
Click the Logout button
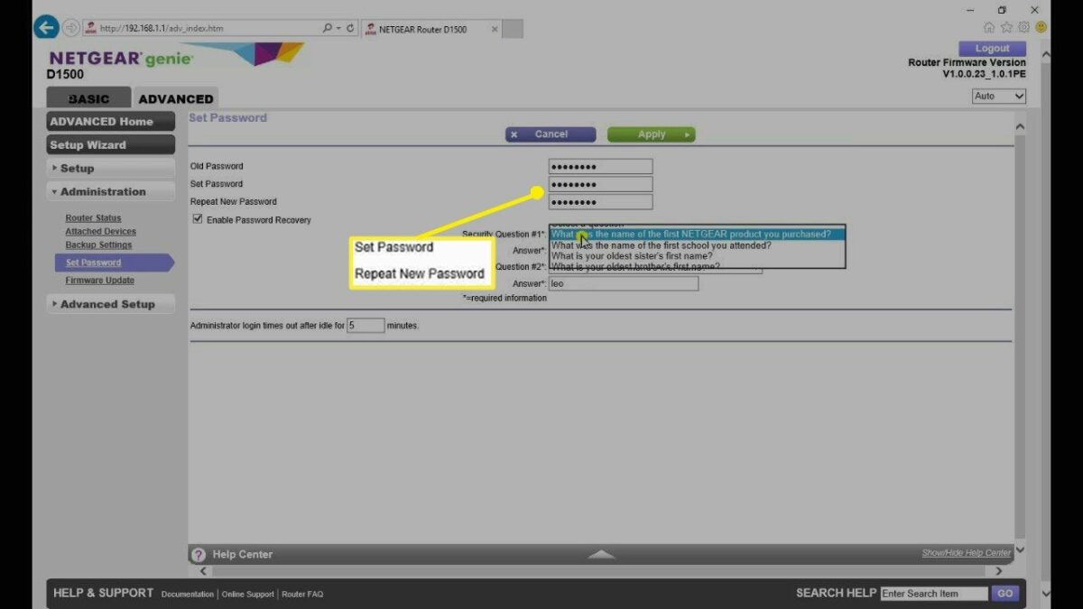(x=992, y=49)
